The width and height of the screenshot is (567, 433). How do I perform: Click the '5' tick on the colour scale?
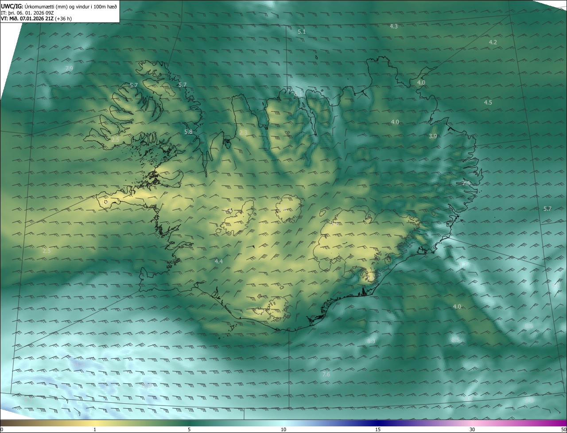189,429
